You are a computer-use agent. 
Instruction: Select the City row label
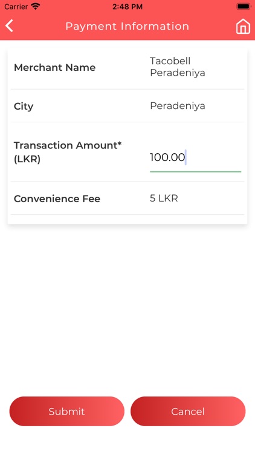24,107
